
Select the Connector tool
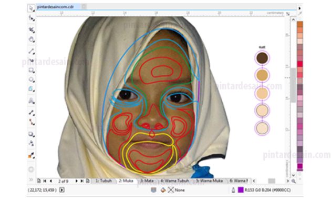(x=32, y=122)
